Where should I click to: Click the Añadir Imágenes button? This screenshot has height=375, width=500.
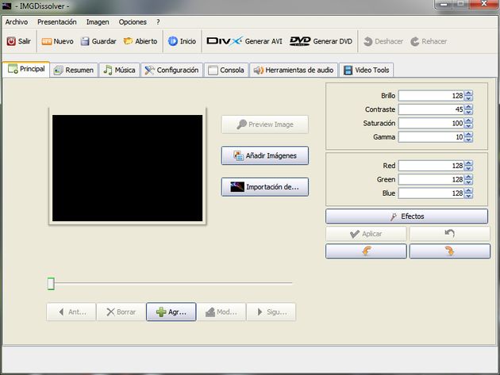(265, 155)
